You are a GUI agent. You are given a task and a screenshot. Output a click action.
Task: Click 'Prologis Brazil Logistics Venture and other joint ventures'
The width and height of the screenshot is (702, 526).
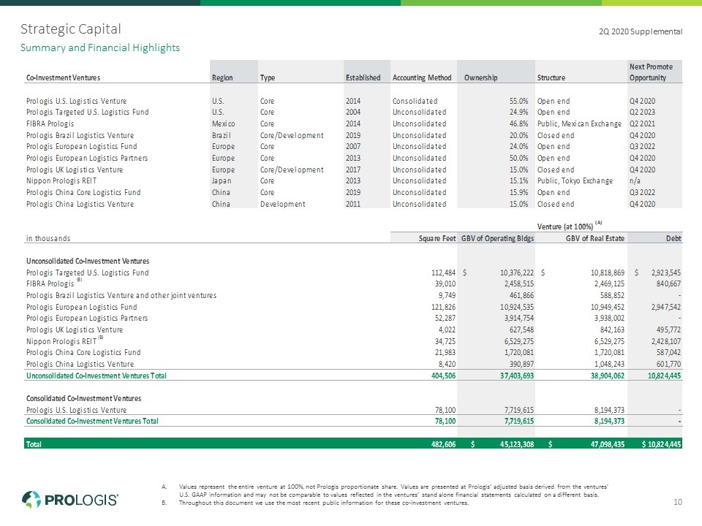(121, 296)
